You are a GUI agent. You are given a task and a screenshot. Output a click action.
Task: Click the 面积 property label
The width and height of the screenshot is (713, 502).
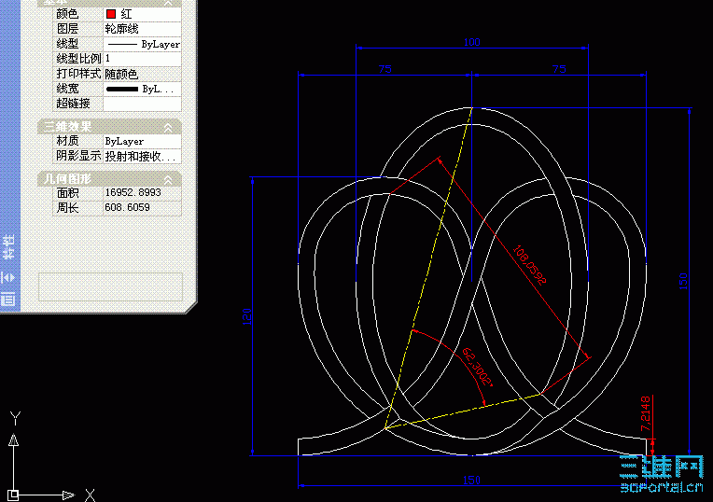click(x=67, y=193)
